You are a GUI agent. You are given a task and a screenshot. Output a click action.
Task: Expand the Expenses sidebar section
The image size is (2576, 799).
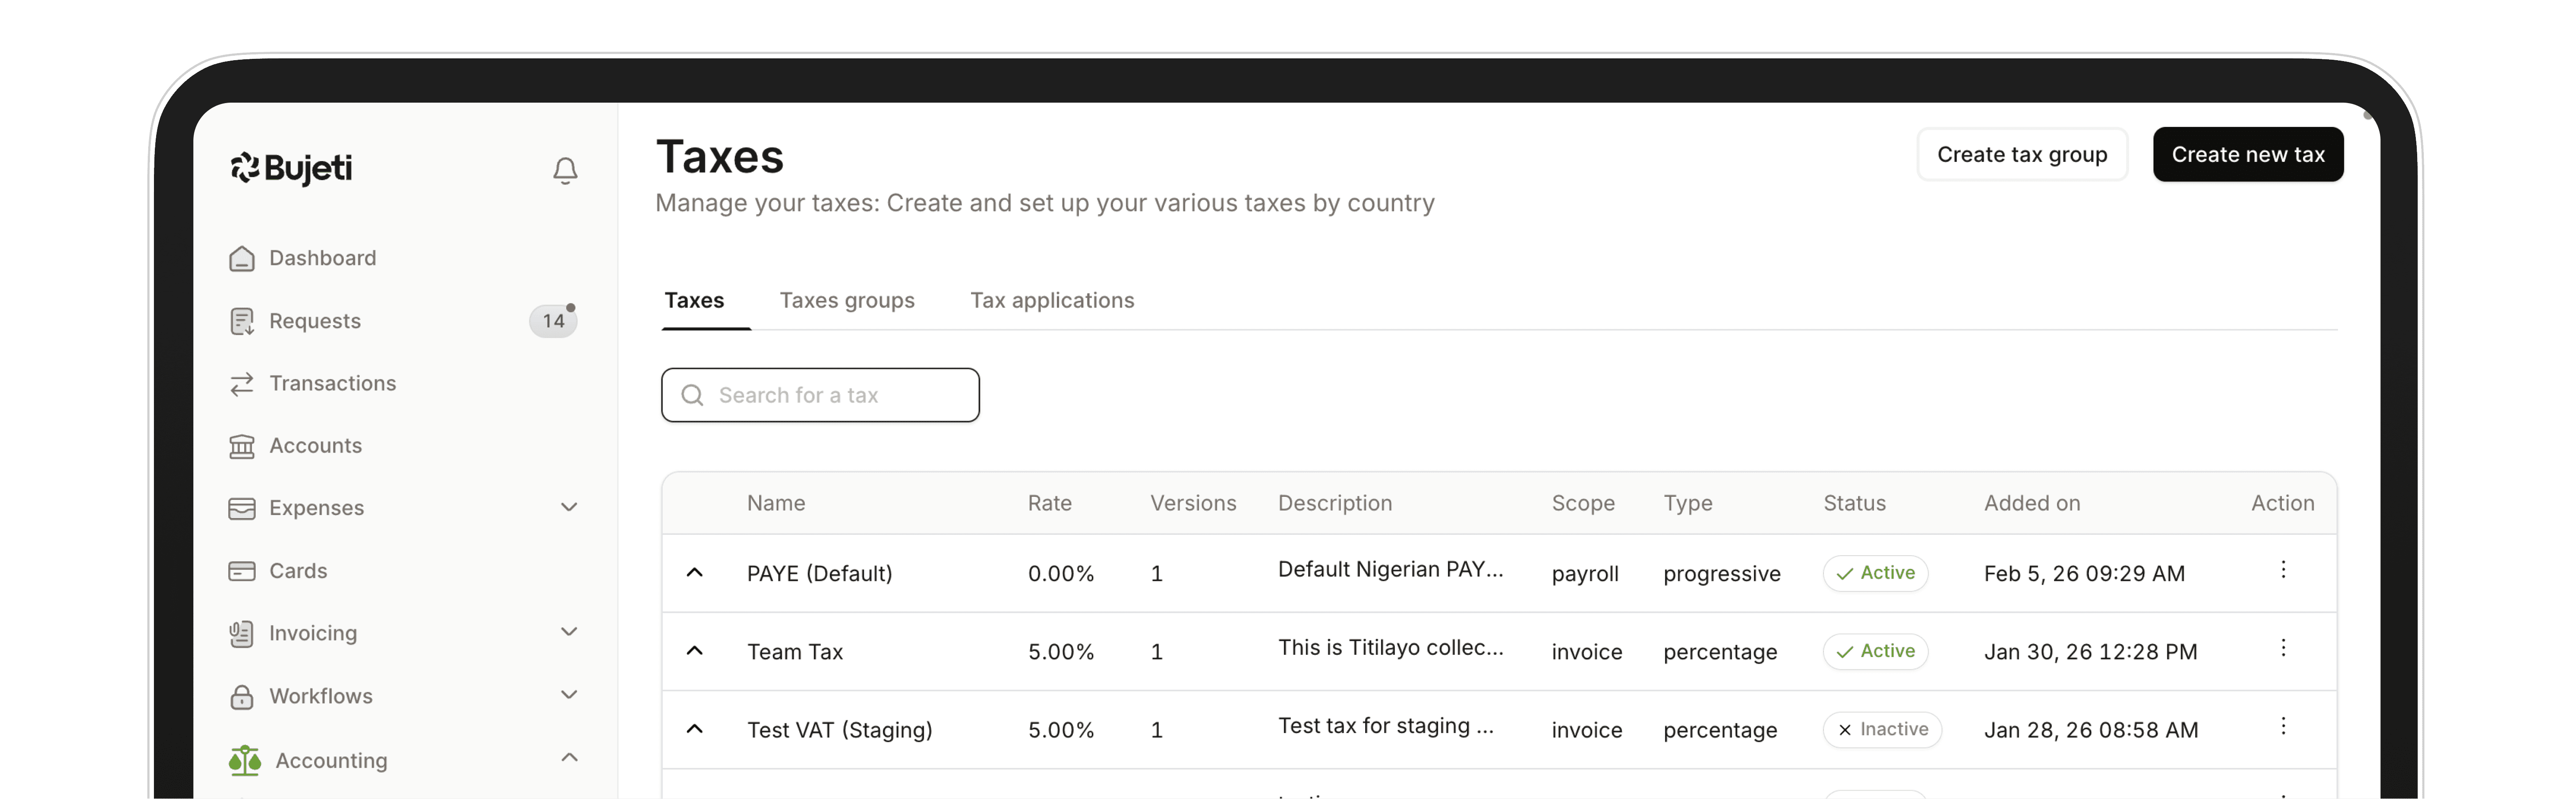569,507
